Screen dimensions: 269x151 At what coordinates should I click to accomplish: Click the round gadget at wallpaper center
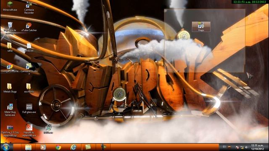119,94
